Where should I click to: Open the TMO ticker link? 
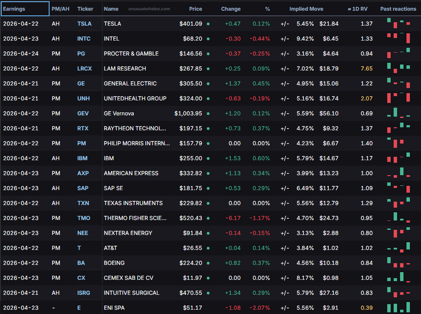pyautogui.click(x=84, y=218)
